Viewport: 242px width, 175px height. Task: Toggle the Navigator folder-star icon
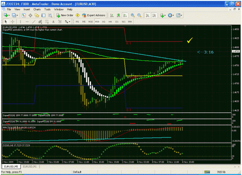point(37,15)
